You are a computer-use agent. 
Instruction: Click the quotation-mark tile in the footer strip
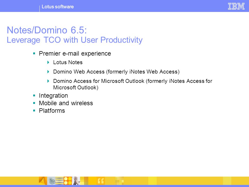pyautogui.click(x=101, y=181)
